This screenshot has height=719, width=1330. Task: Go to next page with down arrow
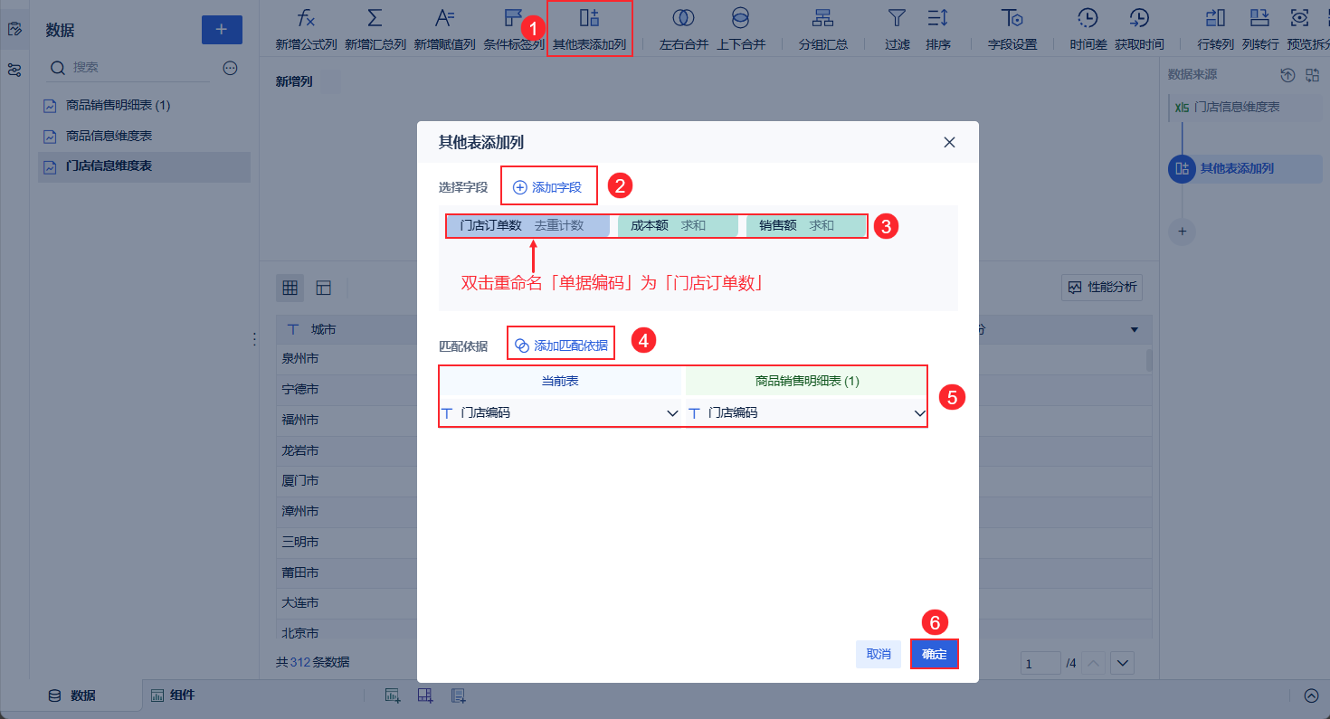[x=1123, y=663]
